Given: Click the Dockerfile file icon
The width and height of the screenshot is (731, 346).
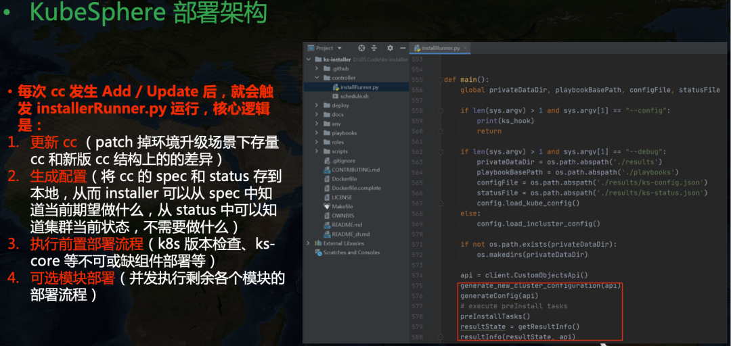Looking at the screenshot, I should click(x=327, y=179).
